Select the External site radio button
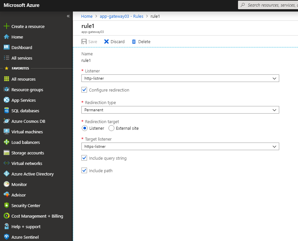Image resolution: width=298 pixels, height=241 pixels. point(111,128)
